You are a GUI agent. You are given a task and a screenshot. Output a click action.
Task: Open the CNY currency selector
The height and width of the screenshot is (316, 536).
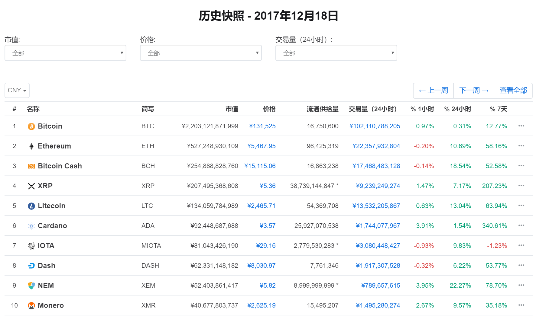17,90
